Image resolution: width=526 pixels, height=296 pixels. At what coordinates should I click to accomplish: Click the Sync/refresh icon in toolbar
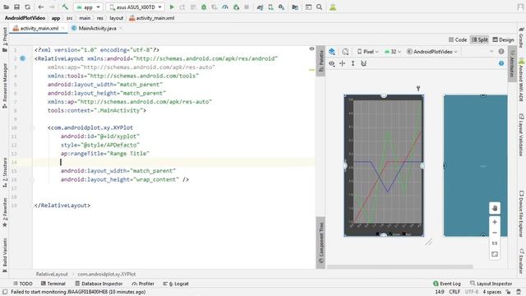coord(27,7)
